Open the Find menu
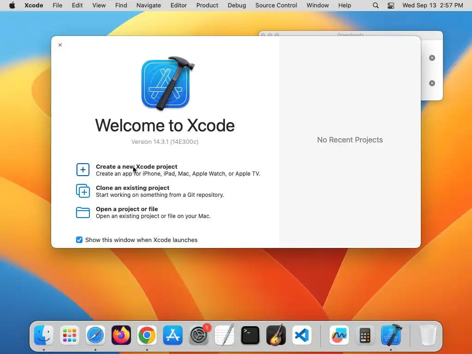Screen dimensions: 472x354 click(x=121, y=6)
